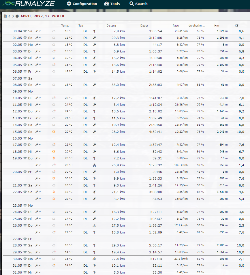The image size is (250, 275).
Task: Expand wrench menu for 12.05 Do
Action: coord(38,111)
